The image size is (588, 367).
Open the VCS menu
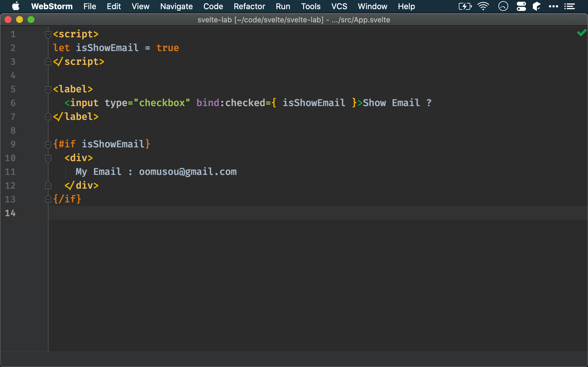pos(339,6)
